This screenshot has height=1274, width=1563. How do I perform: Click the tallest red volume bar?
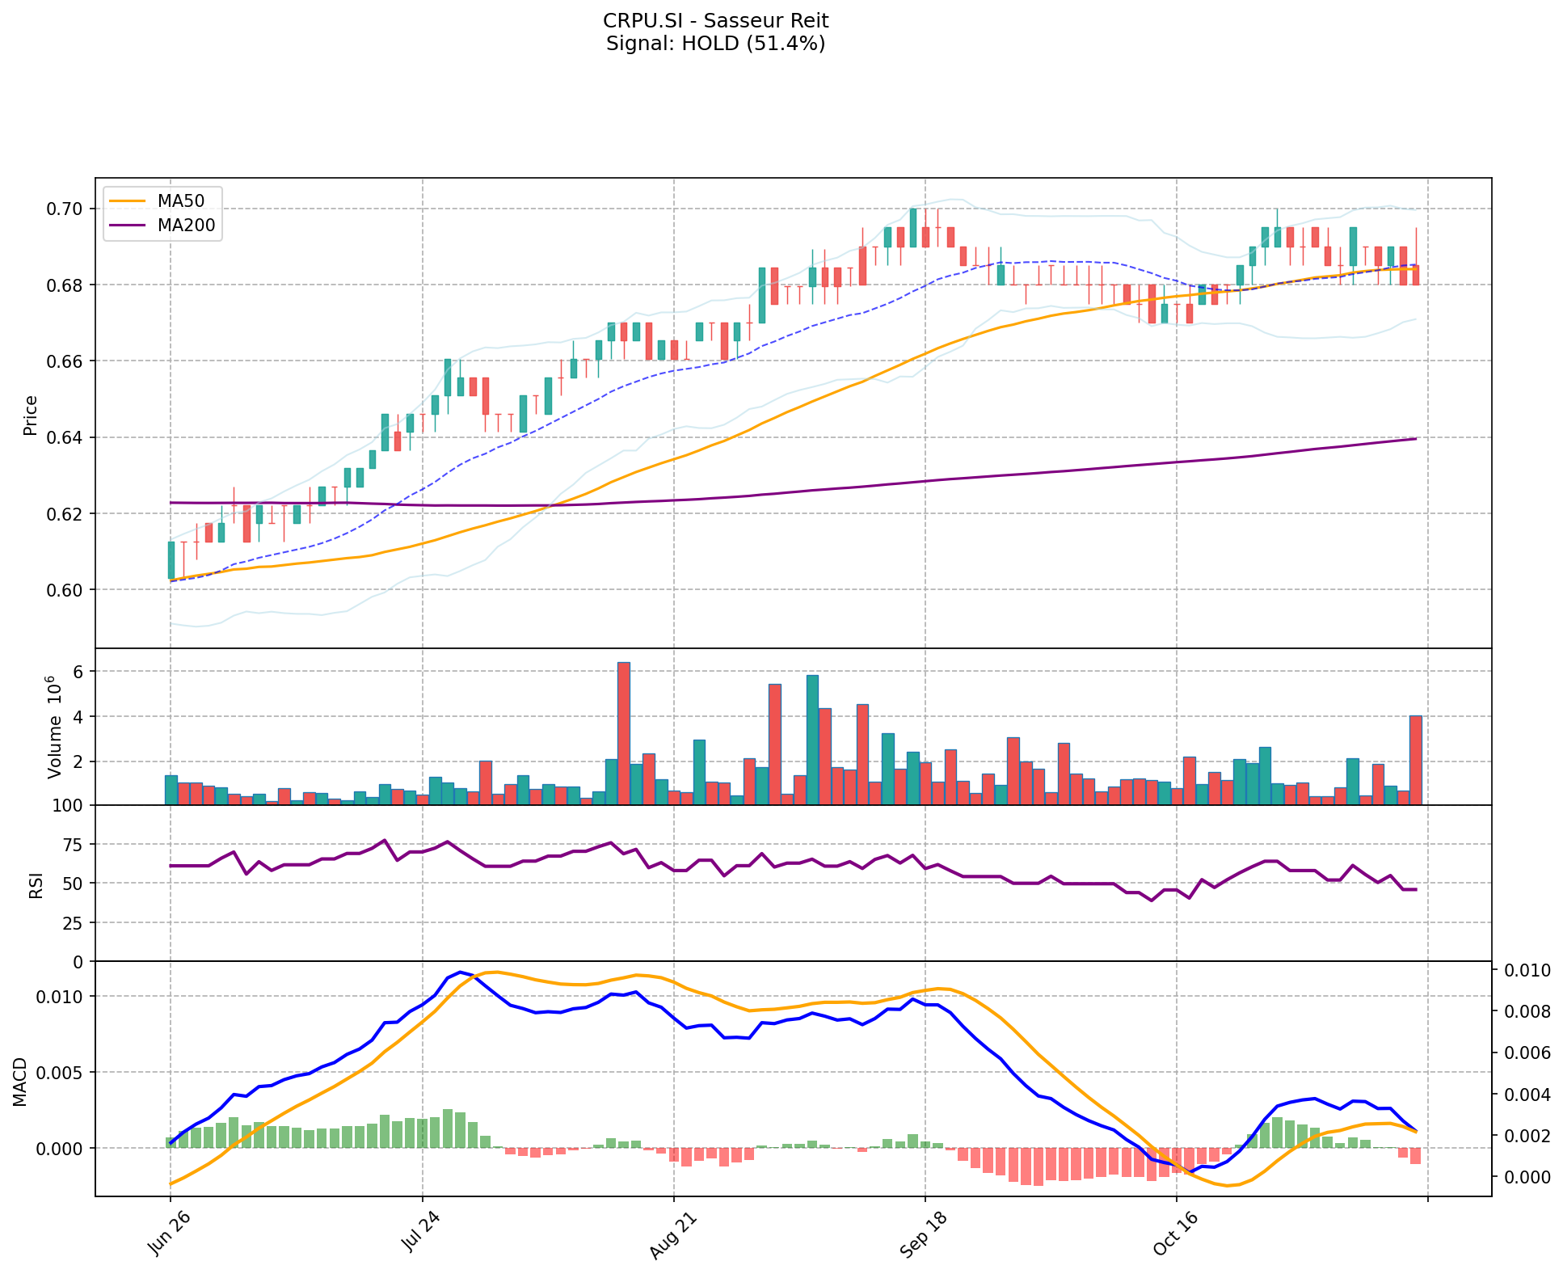point(624,733)
